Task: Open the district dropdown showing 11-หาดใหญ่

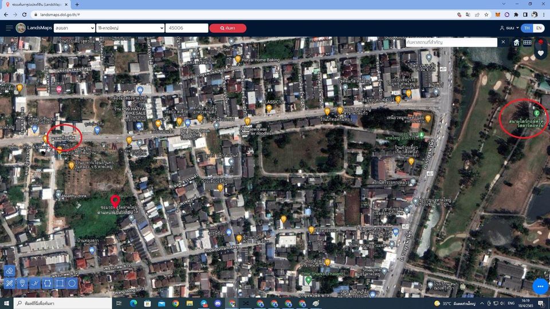Action: click(130, 28)
